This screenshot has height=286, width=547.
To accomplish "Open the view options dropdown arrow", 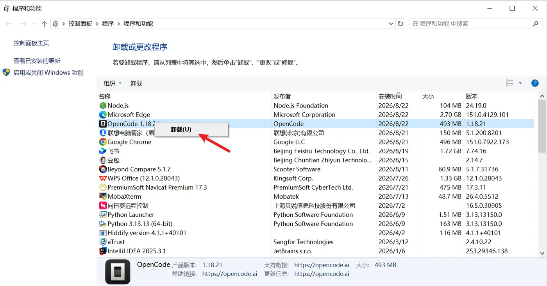I will point(520,83).
